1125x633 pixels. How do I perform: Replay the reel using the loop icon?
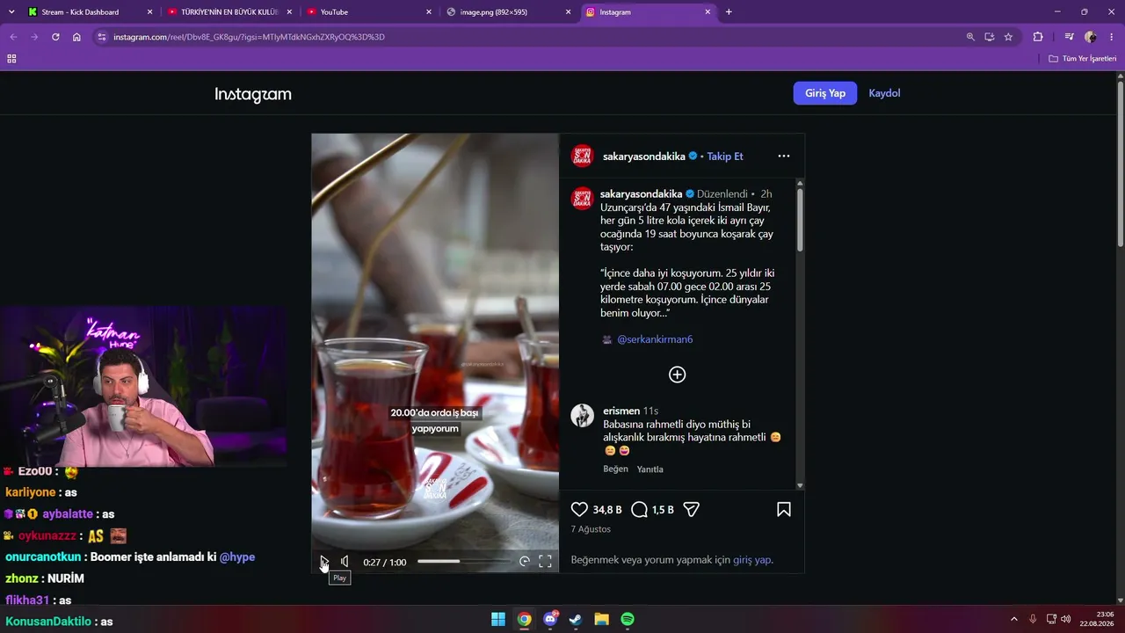click(x=525, y=561)
